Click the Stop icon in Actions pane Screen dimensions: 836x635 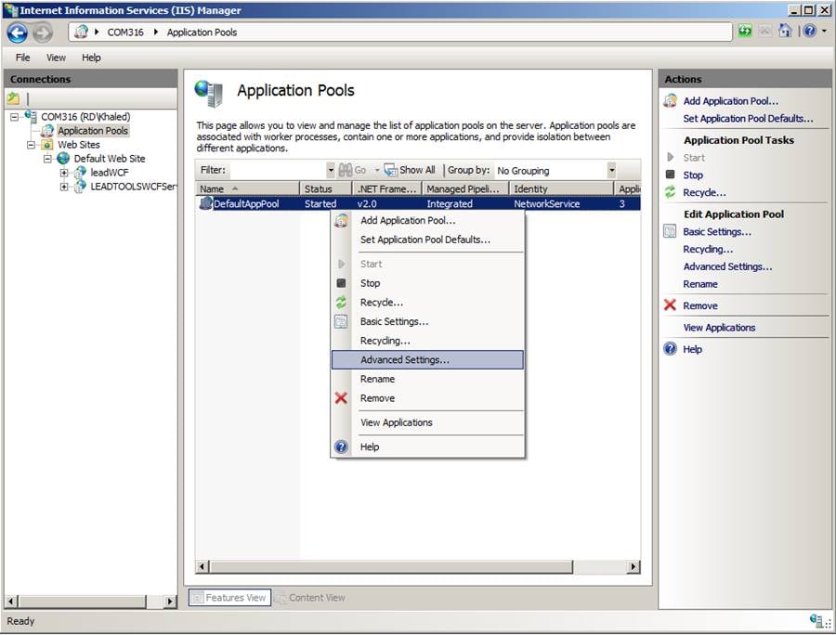pos(670,175)
